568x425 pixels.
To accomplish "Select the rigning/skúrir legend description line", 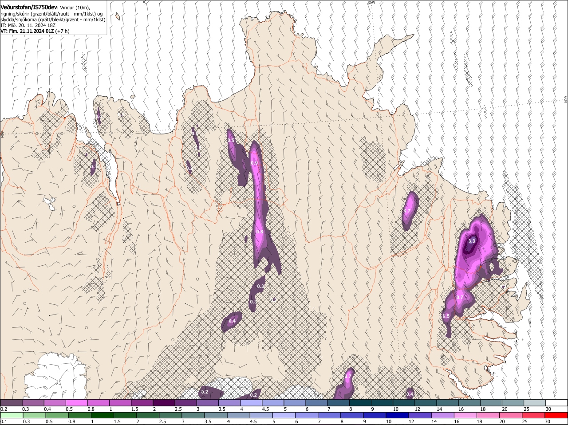I will [x=51, y=14].
